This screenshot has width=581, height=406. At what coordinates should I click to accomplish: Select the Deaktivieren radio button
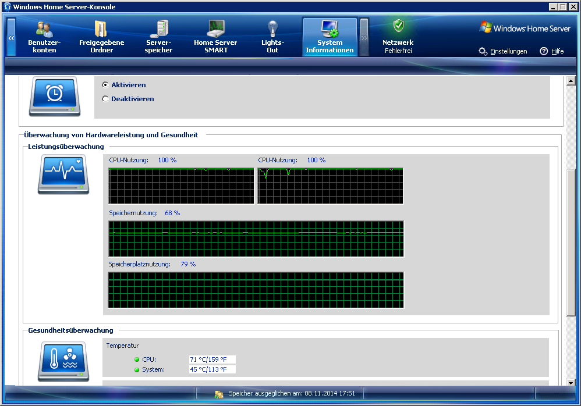(105, 99)
